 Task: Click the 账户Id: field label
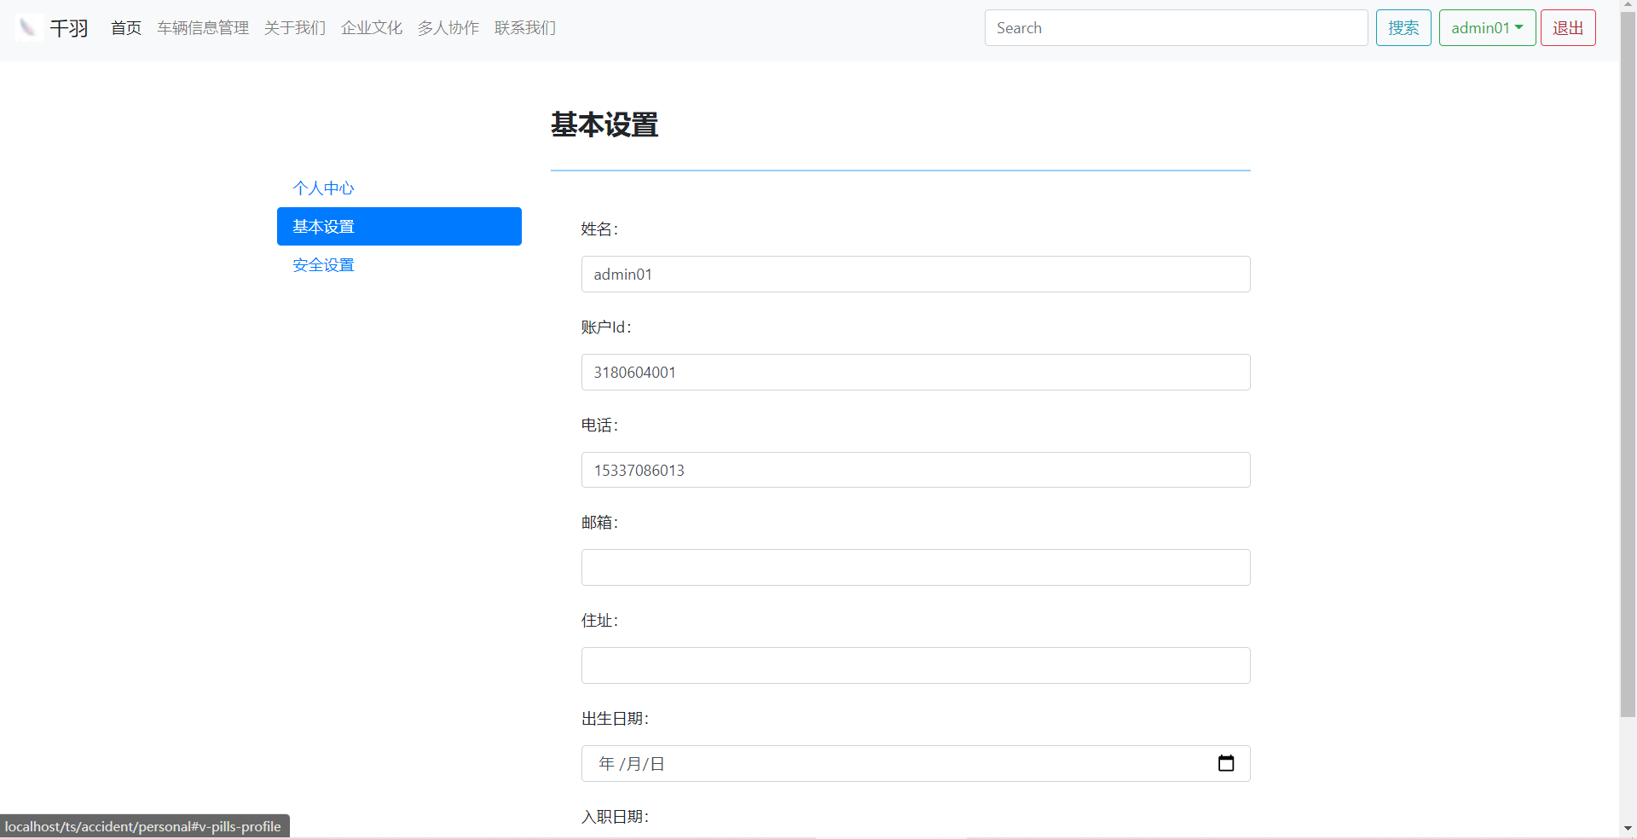606,327
